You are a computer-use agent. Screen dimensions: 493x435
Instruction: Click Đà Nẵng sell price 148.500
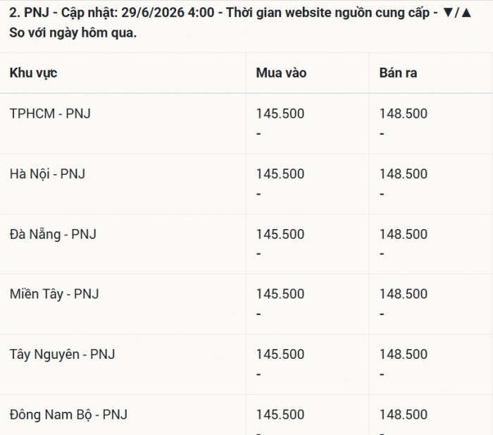pos(404,234)
